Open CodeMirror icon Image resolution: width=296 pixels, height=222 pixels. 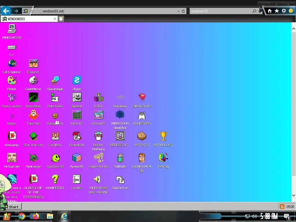[34, 80]
